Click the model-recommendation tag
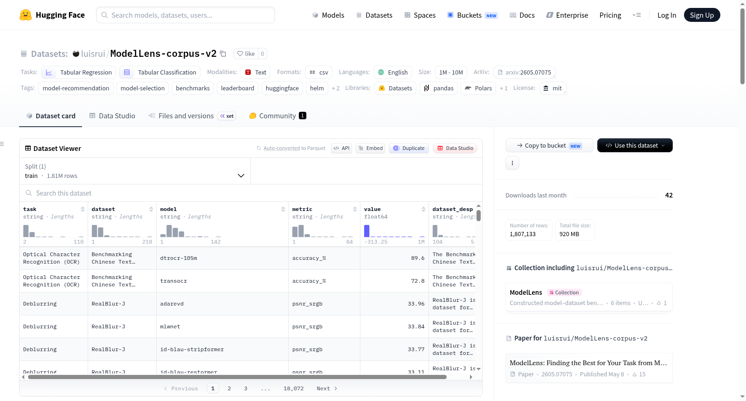 (x=76, y=88)
